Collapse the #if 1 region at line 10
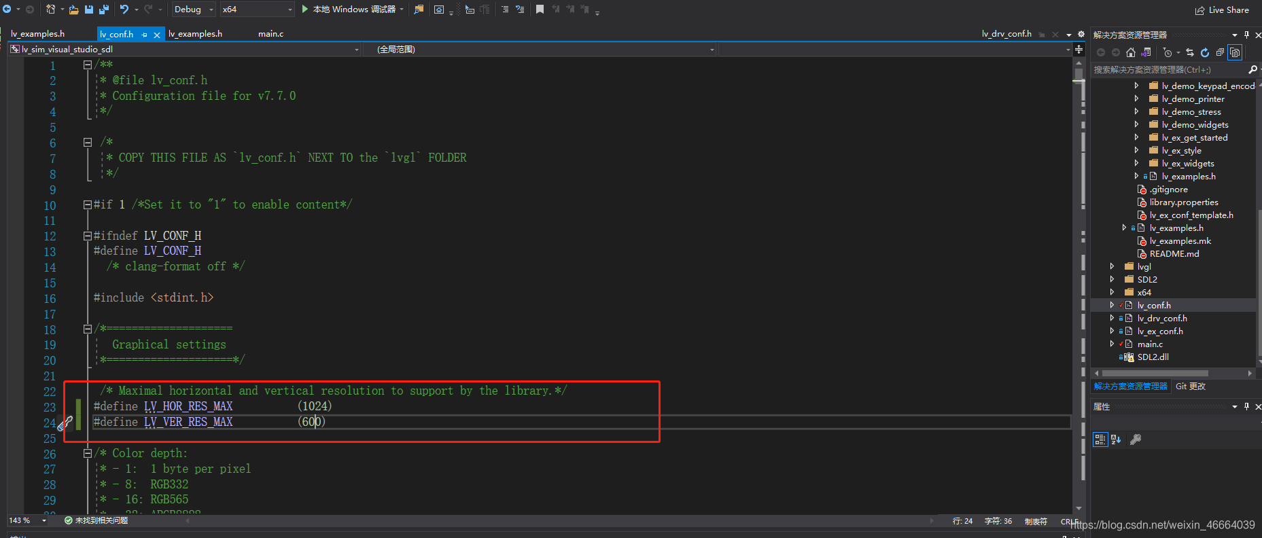Screen dimensions: 1262x538 [x=88, y=204]
